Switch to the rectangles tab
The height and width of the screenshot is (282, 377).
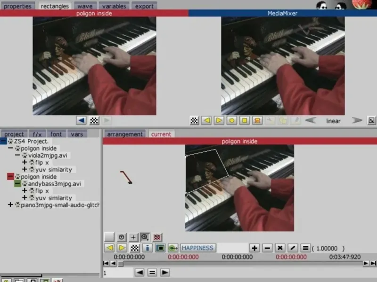[55, 6]
